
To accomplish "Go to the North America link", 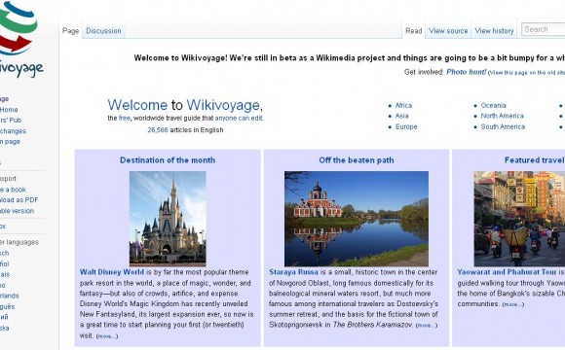I will (502, 116).
